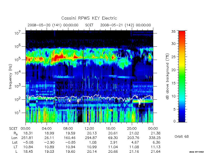
Task: Click the 10^7 frequency tick label
Action: coord(18,33)
